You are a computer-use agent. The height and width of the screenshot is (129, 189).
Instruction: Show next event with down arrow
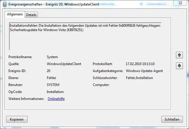[179, 66]
